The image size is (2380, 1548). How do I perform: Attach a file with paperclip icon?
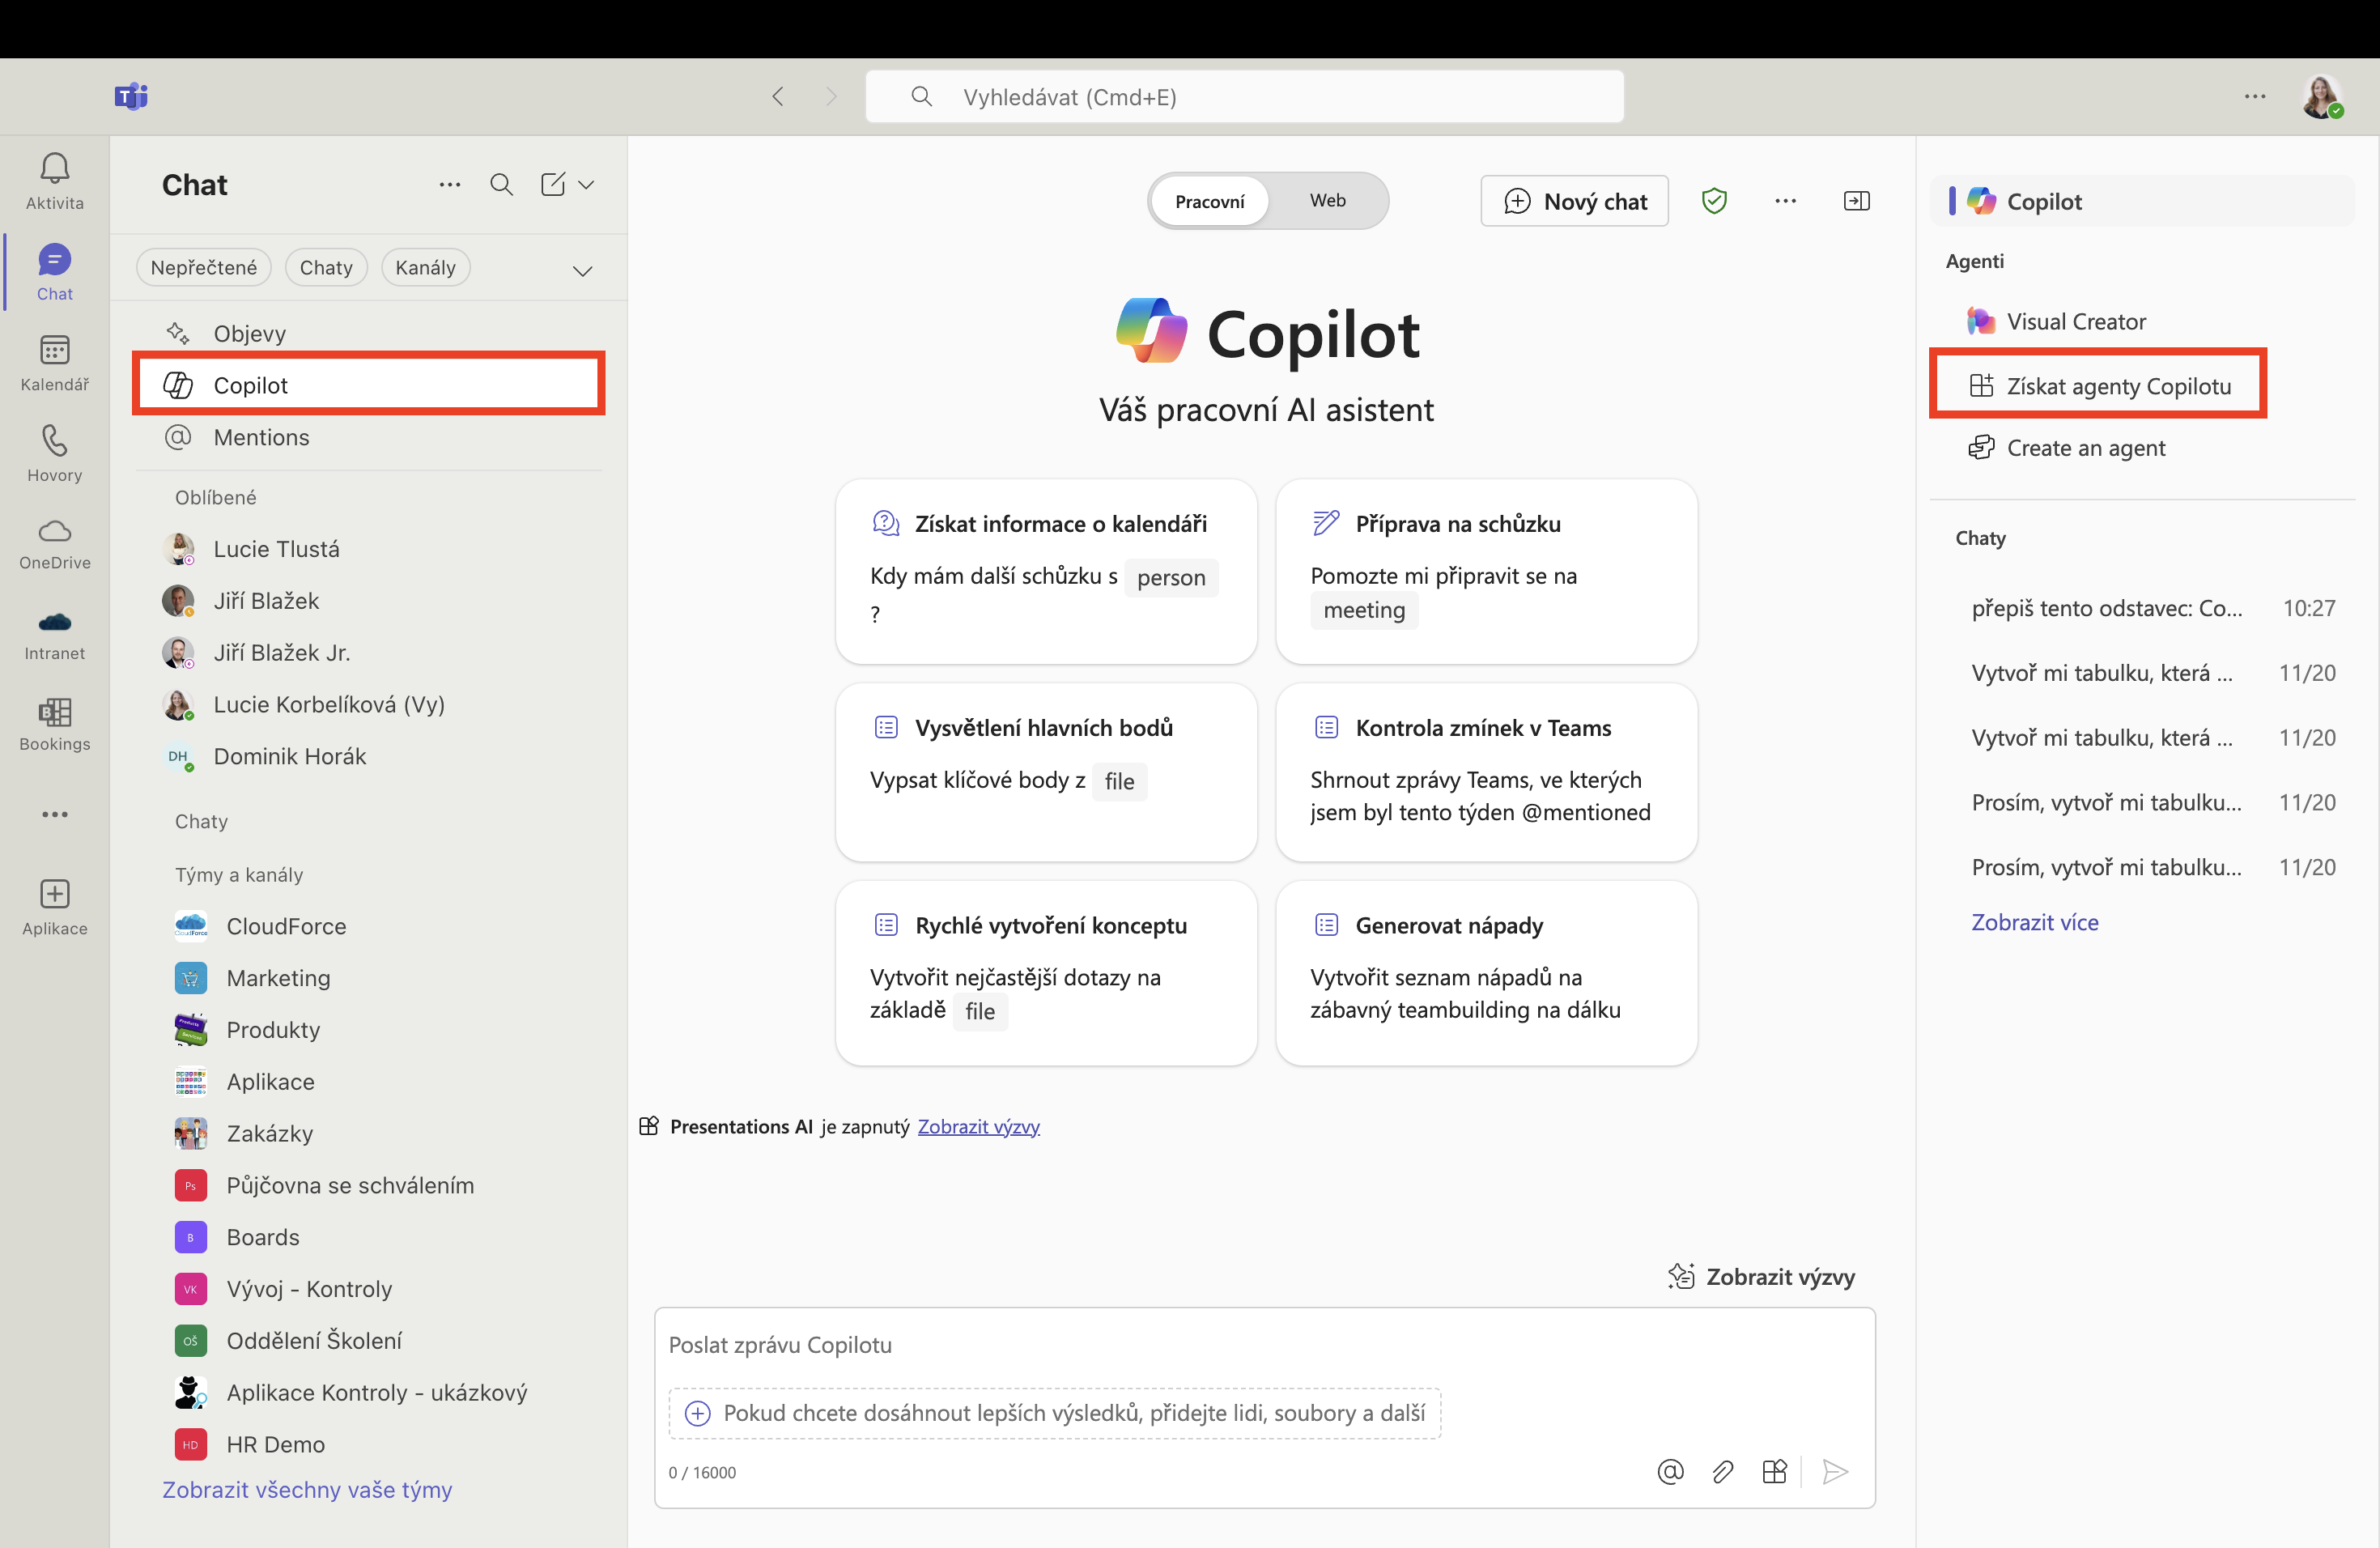tap(1722, 1471)
